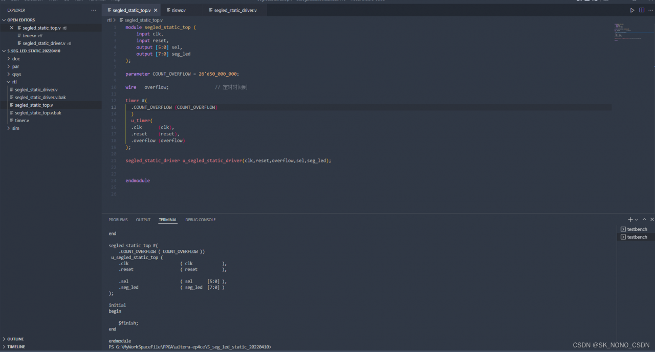Close the terminal panel with X
The height and width of the screenshot is (352, 655).
click(x=652, y=220)
